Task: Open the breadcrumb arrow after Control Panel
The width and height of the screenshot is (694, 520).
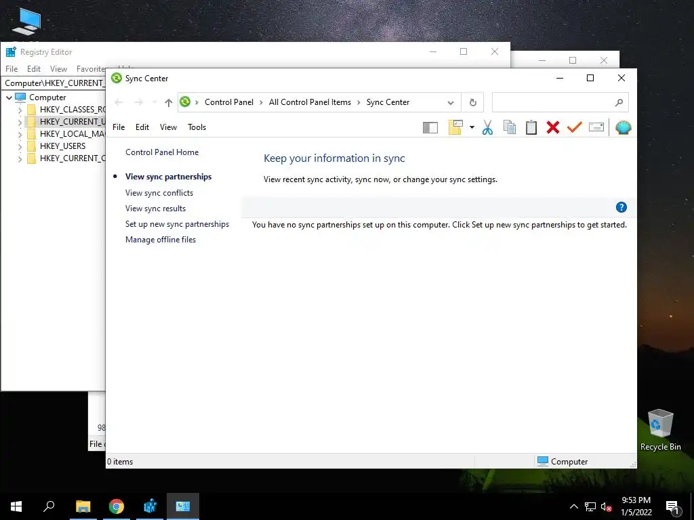Action: [261, 103]
